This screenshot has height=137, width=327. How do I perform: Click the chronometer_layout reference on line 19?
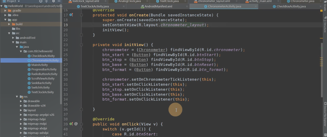coord(182,25)
